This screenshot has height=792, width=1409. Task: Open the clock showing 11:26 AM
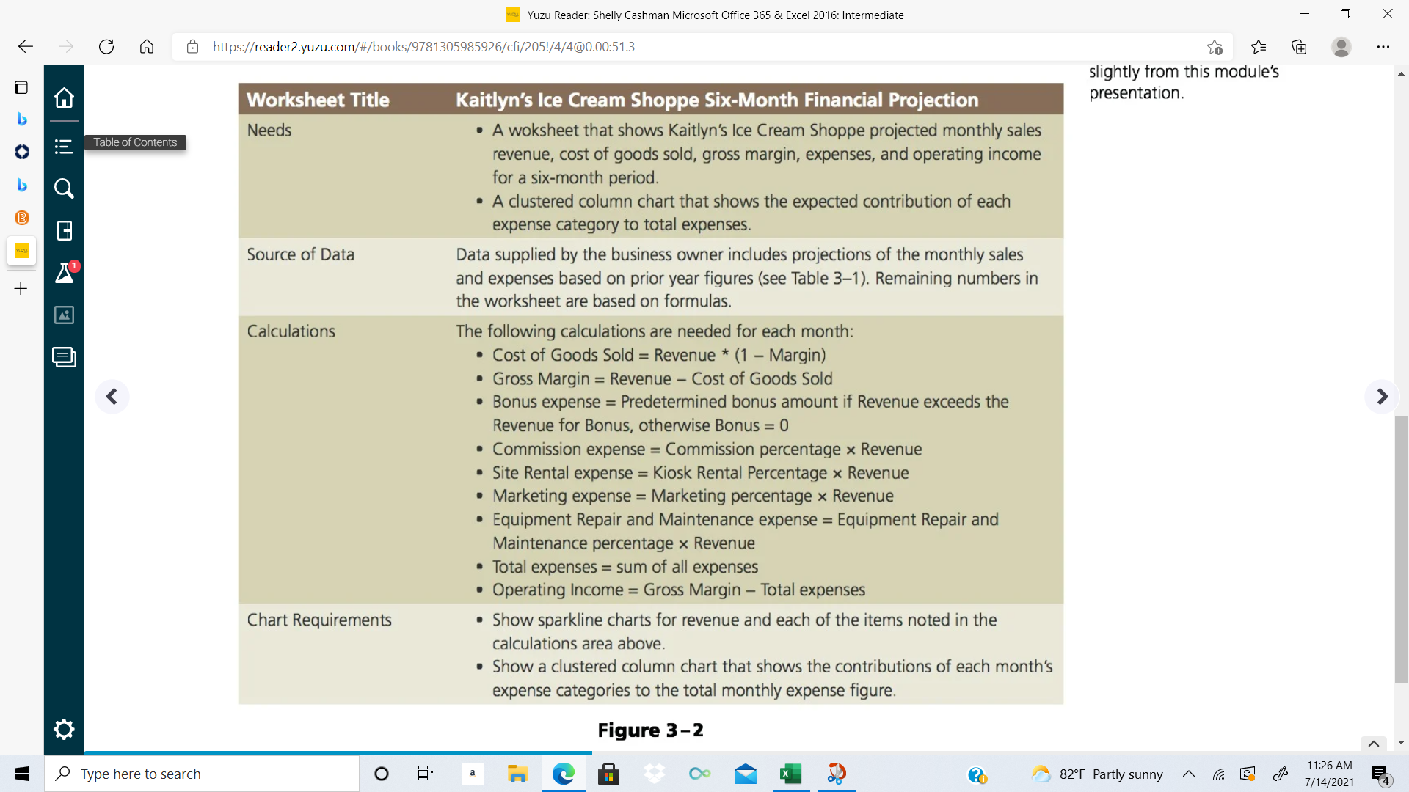[x=1329, y=774]
